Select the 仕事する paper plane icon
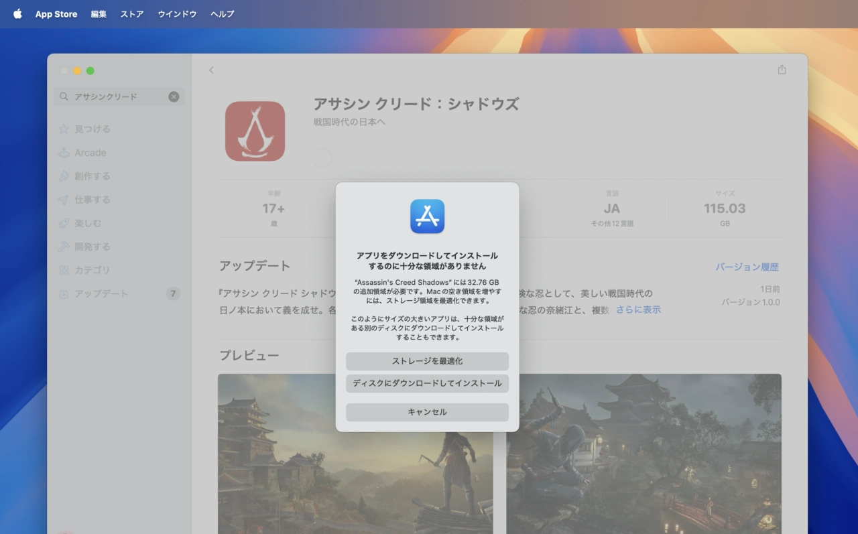 [64, 200]
